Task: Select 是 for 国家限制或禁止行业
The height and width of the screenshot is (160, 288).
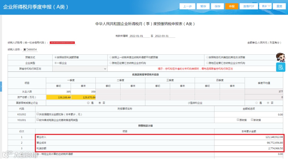Action: 88,103
